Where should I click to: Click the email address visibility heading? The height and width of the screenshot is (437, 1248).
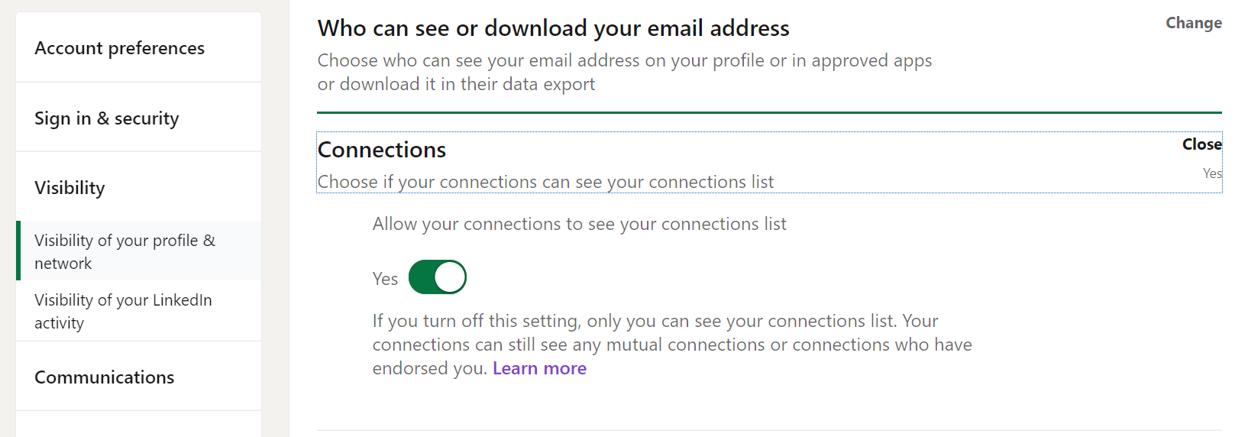pyautogui.click(x=553, y=28)
